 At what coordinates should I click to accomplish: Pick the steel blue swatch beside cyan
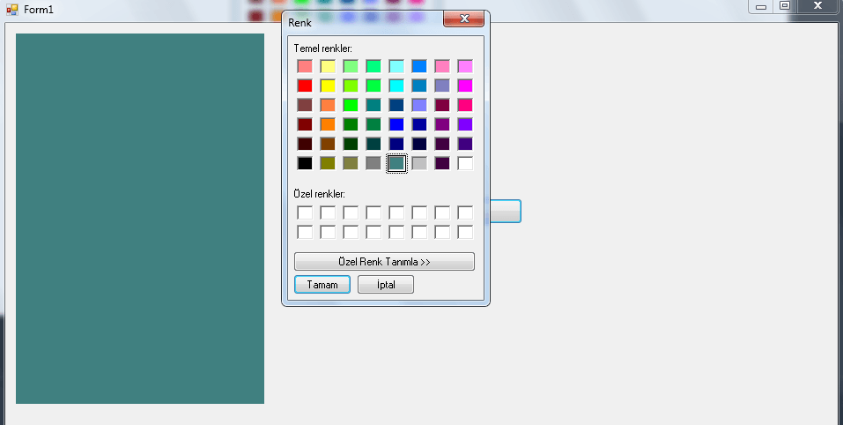pyautogui.click(x=419, y=86)
